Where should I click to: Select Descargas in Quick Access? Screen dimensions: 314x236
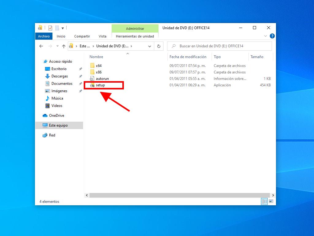tap(59, 76)
